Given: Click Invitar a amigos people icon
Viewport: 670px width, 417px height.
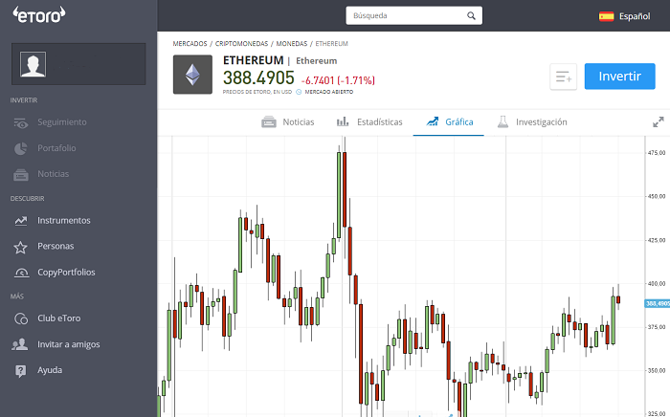Looking at the screenshot, I should pyautogui.click(x=20, y=344).
